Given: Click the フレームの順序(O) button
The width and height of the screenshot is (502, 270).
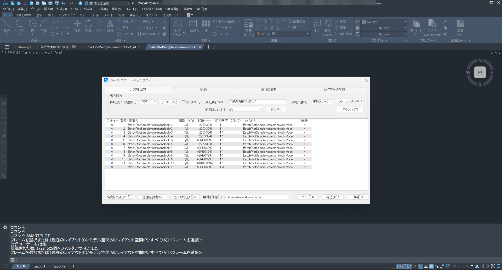Looking at the screenshot, I should 350,101.
